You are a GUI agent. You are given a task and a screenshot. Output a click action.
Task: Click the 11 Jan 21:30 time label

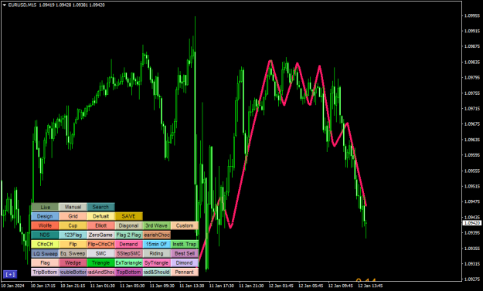coord(251,286)
